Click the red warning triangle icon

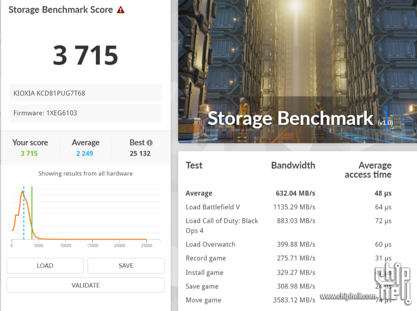click(x=121, y=10)
